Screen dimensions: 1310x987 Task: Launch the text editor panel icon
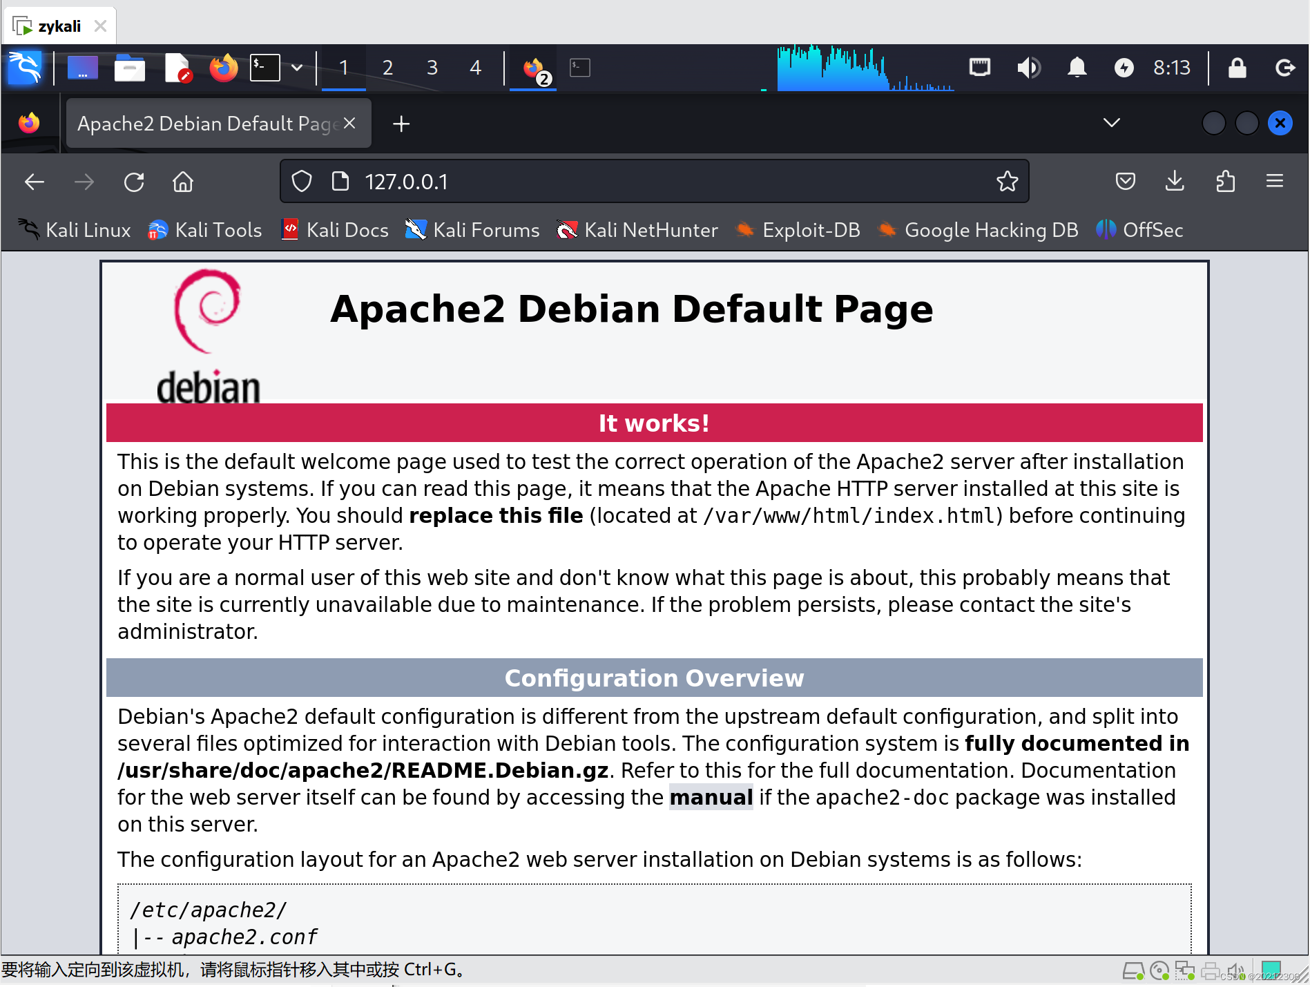click(x=177, y=68)
